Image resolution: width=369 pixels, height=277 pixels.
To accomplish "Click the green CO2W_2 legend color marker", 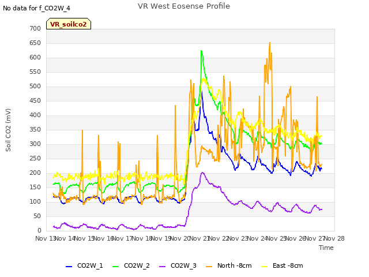I will click(115, 267).
